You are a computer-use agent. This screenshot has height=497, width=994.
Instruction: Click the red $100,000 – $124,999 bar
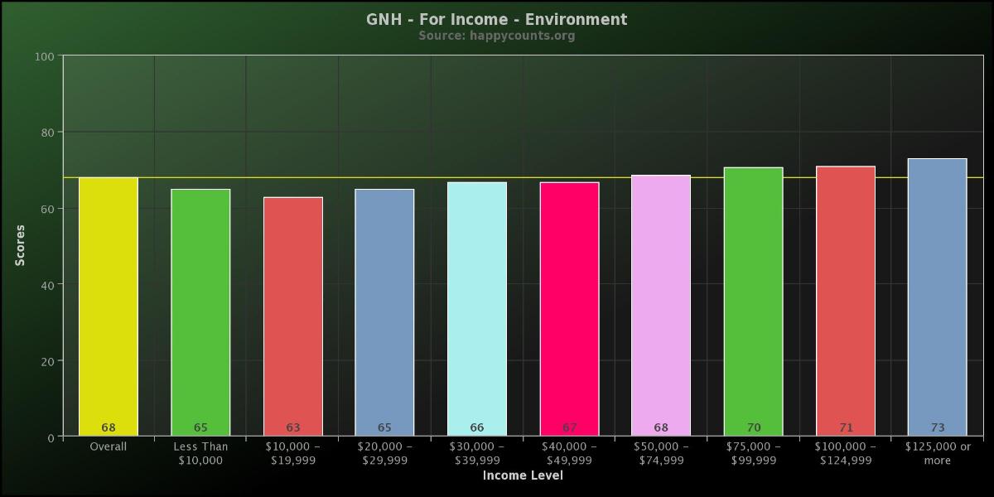[x=846, y=301]
